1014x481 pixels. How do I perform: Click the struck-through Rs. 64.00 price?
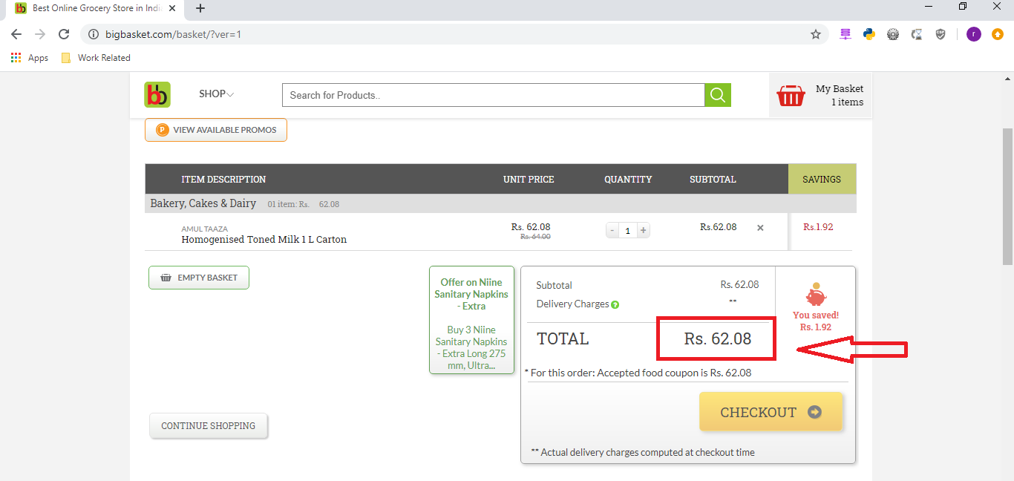coord(535,237)
